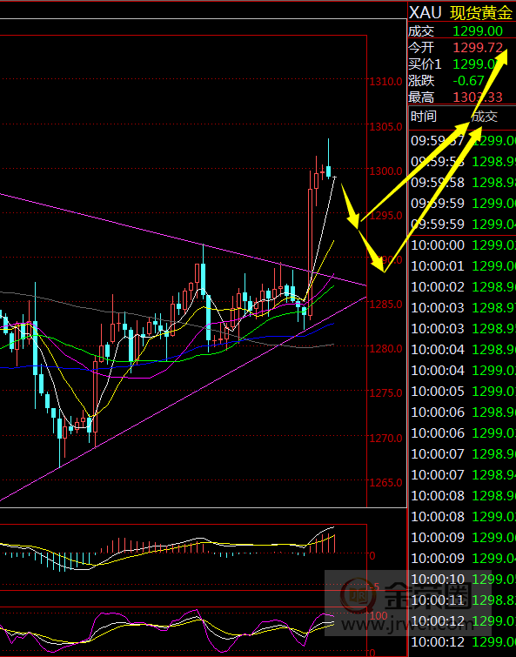Select the 1285.0 price axis label
Image resolution: width=516 pixels, height=657 pixels.
click(385, 305)
